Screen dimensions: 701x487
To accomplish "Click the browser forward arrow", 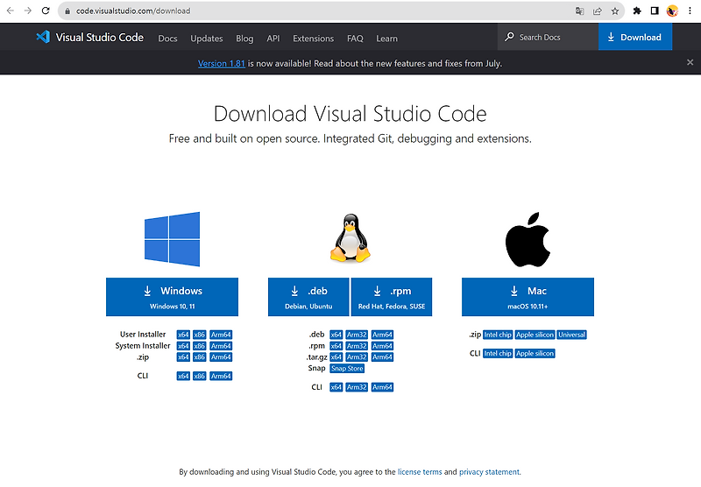I will [28, 11].
